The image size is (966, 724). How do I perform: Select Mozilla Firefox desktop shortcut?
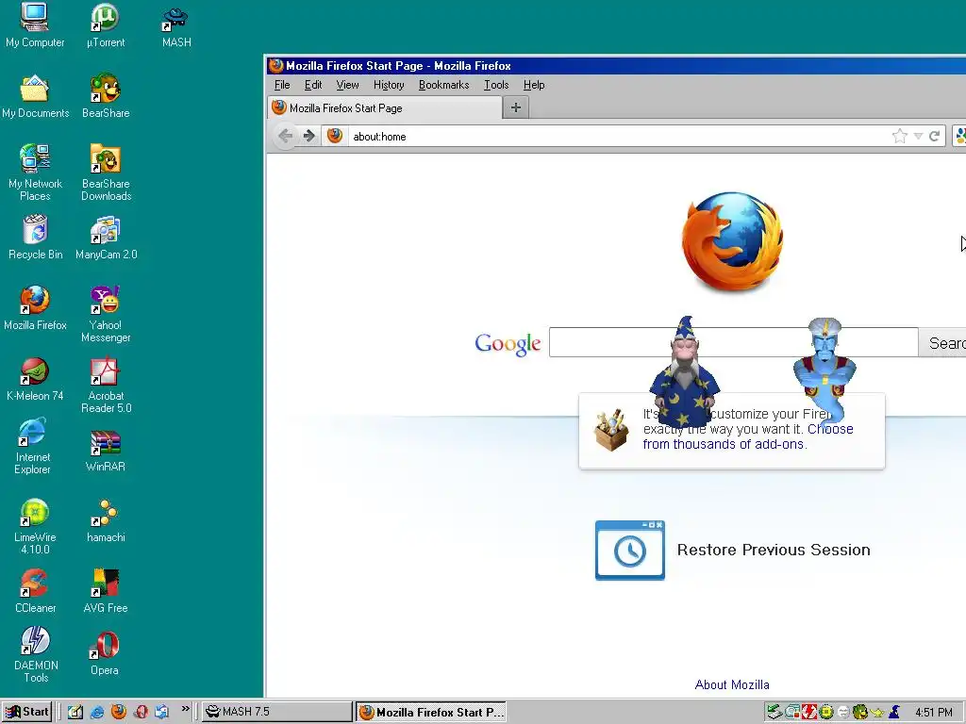pos(35,308)
